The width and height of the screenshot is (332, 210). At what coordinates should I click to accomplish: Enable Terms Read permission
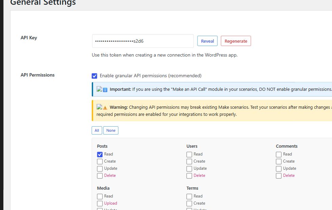click(x=189, y=196)
